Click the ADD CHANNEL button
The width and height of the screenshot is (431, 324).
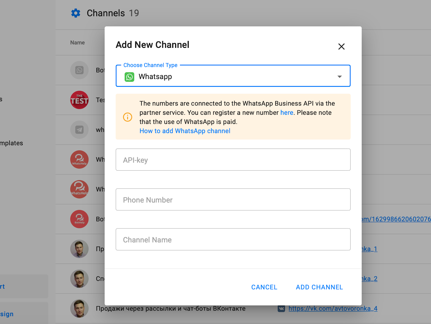click(319, 287)
